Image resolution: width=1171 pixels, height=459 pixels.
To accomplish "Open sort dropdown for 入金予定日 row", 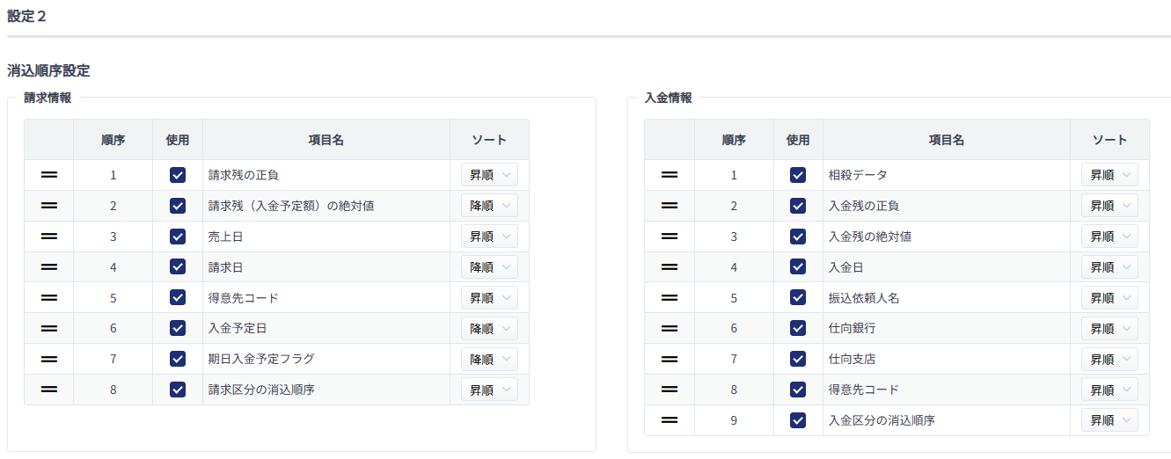I will click(x=489, y=328).
